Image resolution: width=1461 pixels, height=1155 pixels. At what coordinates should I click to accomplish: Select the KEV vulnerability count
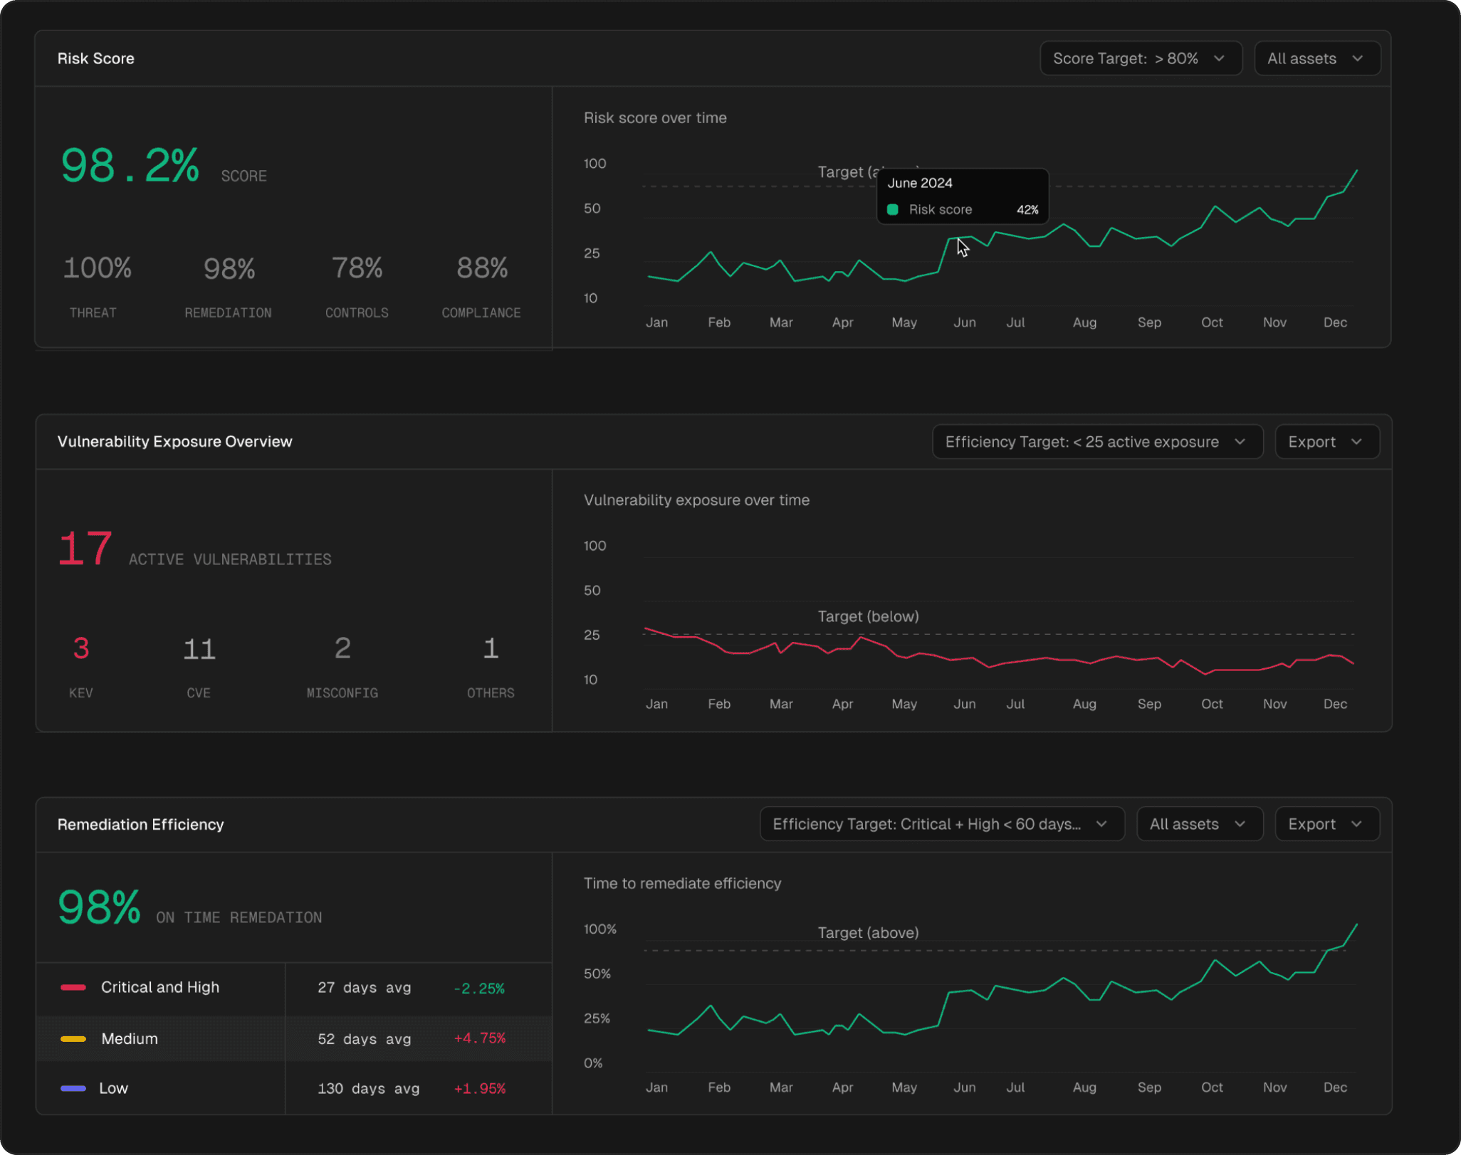(x=81, y=649)
